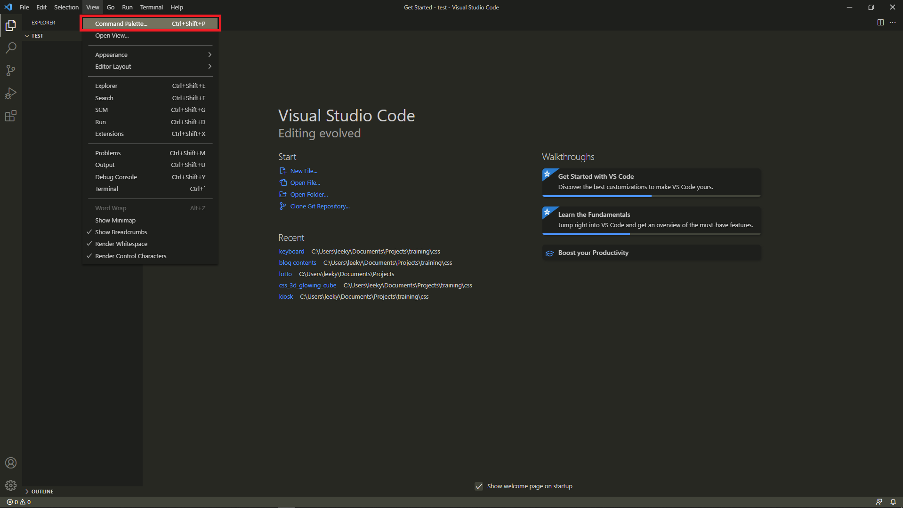Click star badge on Learn the Fundamentals card
The height and width of the screenshot is (508, 903).
click(x=547, y=212)
